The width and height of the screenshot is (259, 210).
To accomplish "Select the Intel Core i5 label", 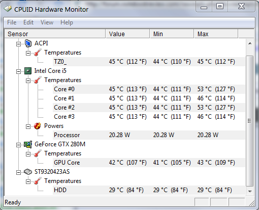I will (50, 71).
